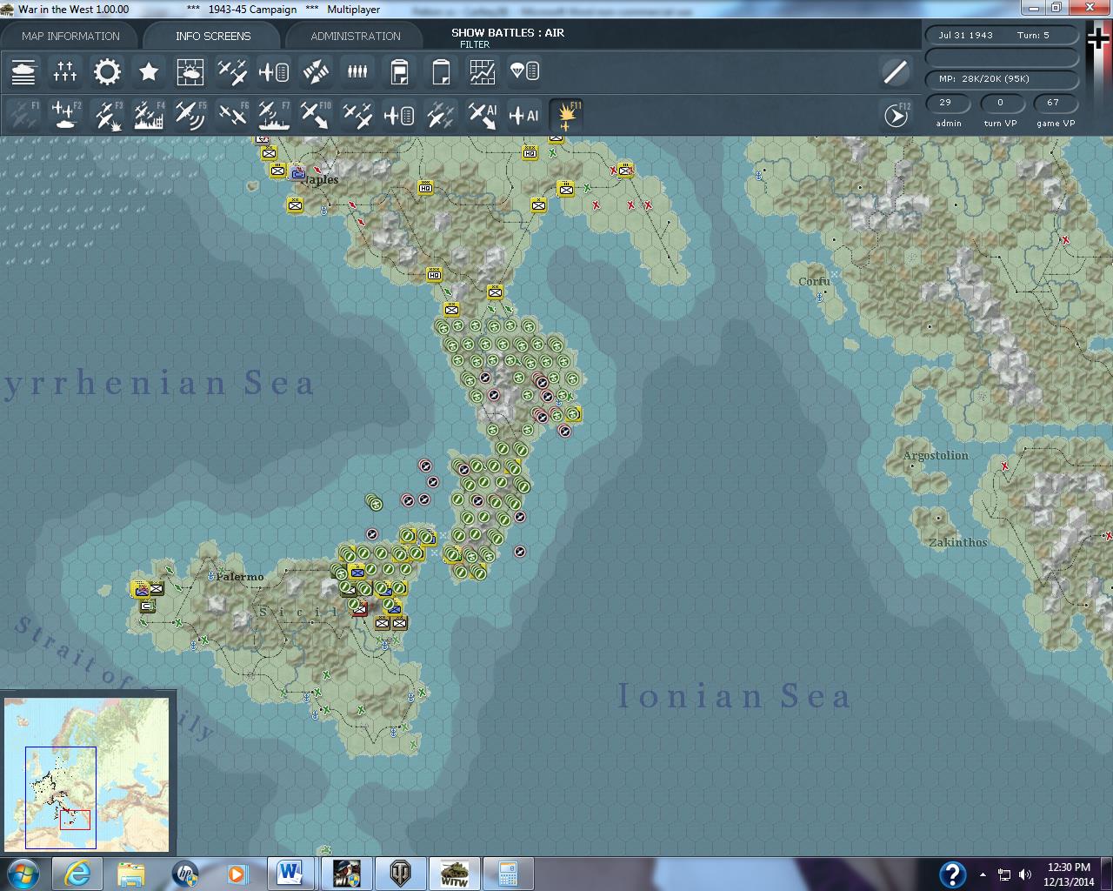The width and height of the screenshot is (1113, 891).
Task: Open the manpower soldiers icon
Action: click(357, 71)
